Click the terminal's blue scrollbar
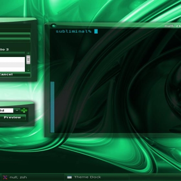This screenshot has height=181, width=181. tap(52, 107)
